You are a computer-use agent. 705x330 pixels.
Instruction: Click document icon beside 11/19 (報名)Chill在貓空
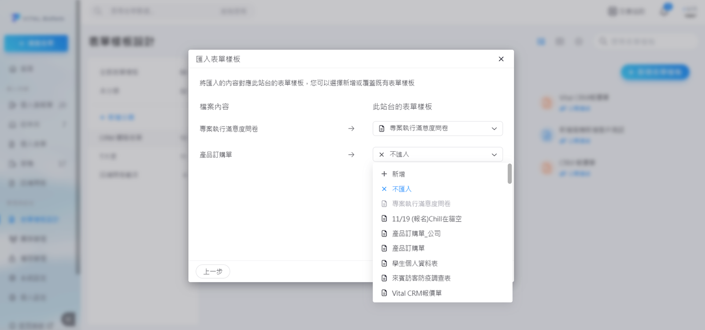click(x=384, y=219)
